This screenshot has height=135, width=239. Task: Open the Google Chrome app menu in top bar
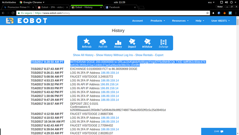pos(32,2)
